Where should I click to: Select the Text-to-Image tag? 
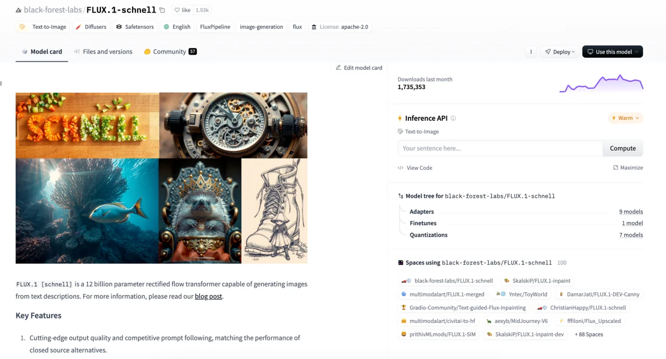pos(43,27)
